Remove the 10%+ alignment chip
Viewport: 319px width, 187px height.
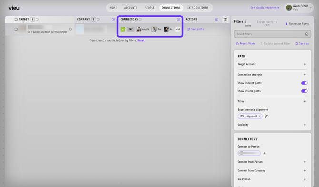coord(259,116)
